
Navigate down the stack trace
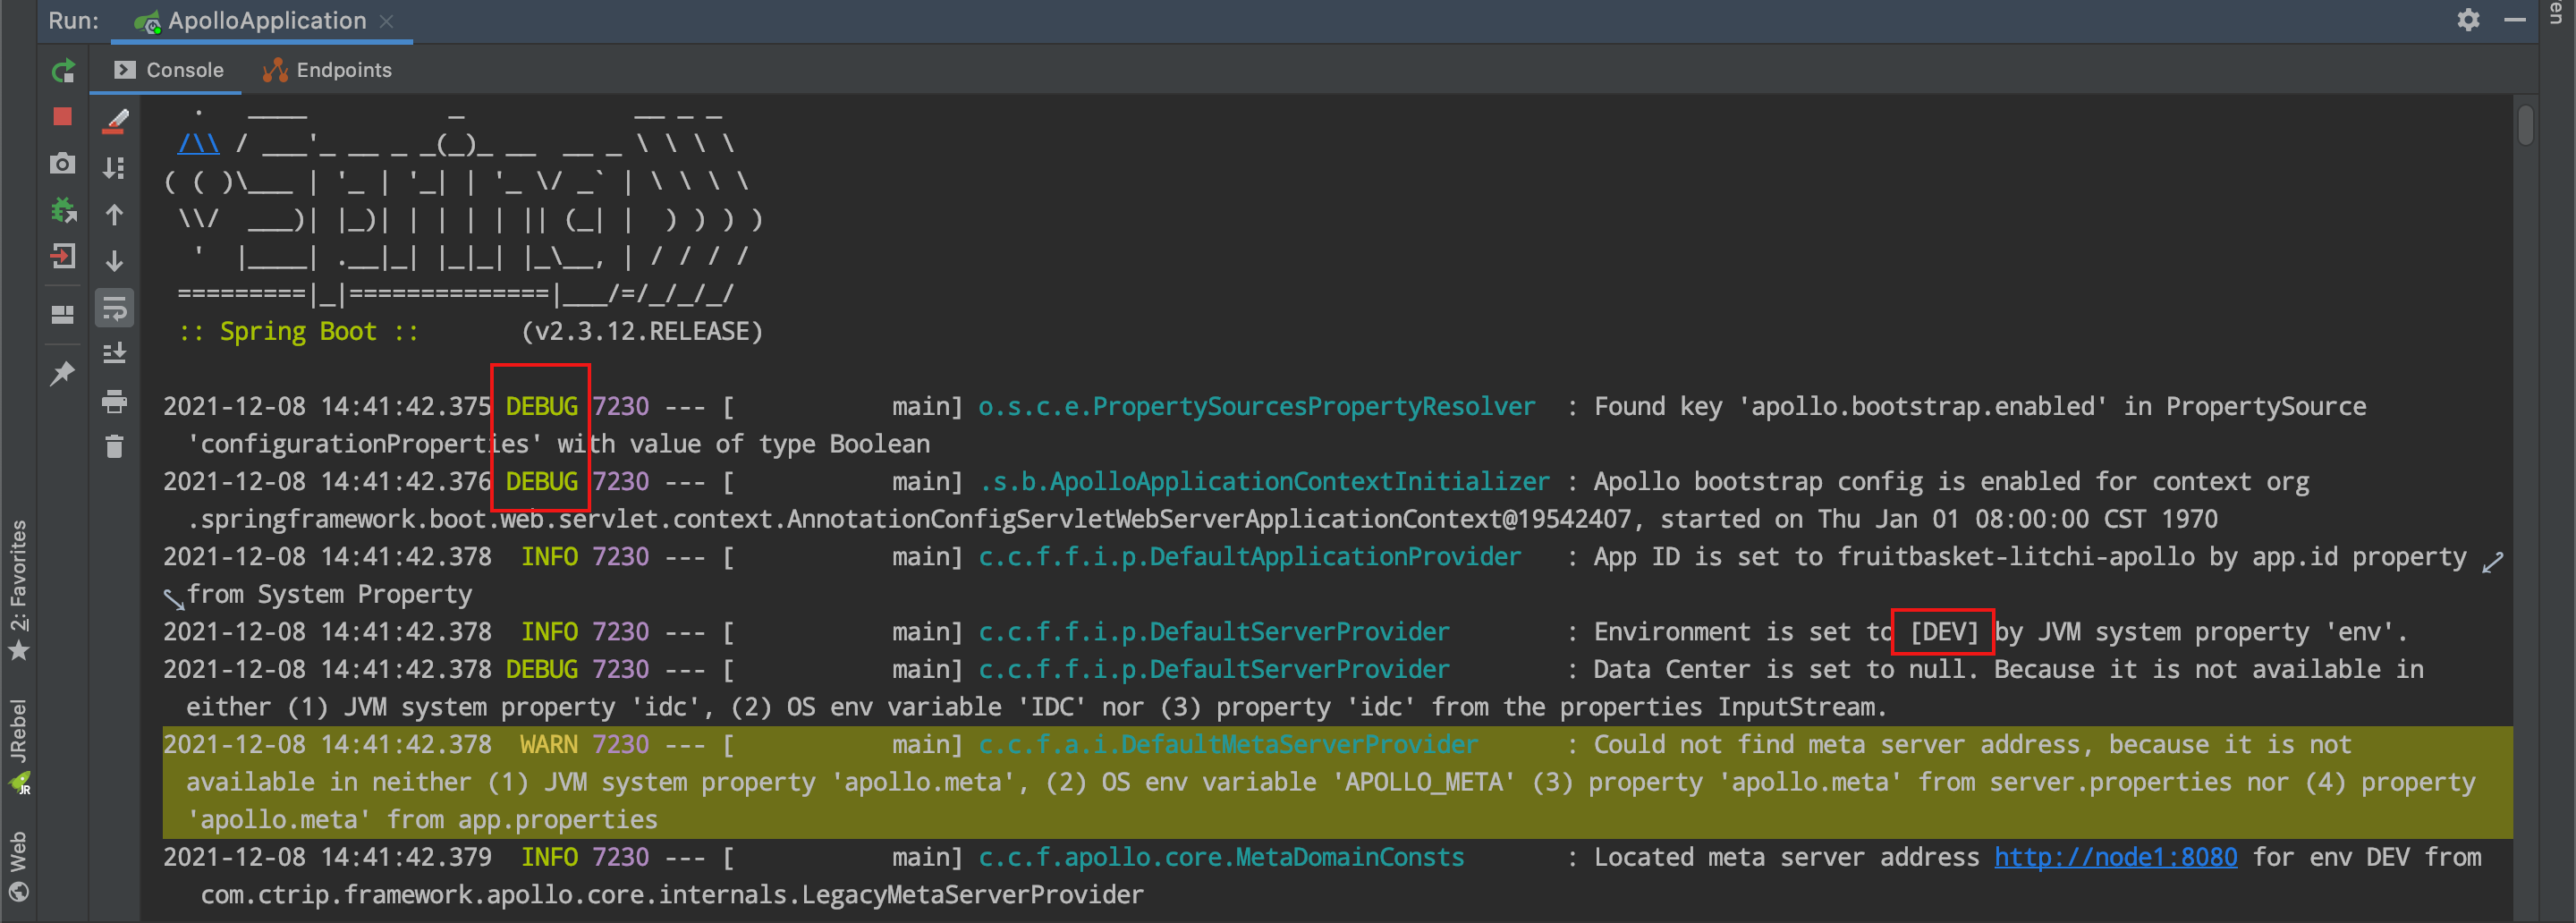[115, 260]
